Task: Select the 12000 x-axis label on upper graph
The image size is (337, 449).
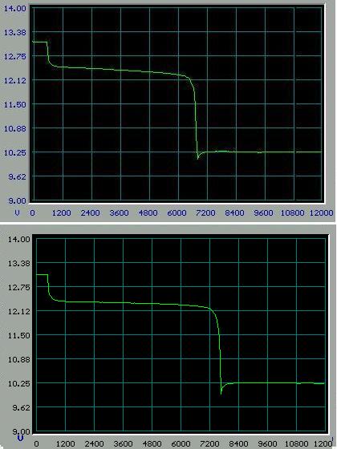Action: tap(321, 213)
